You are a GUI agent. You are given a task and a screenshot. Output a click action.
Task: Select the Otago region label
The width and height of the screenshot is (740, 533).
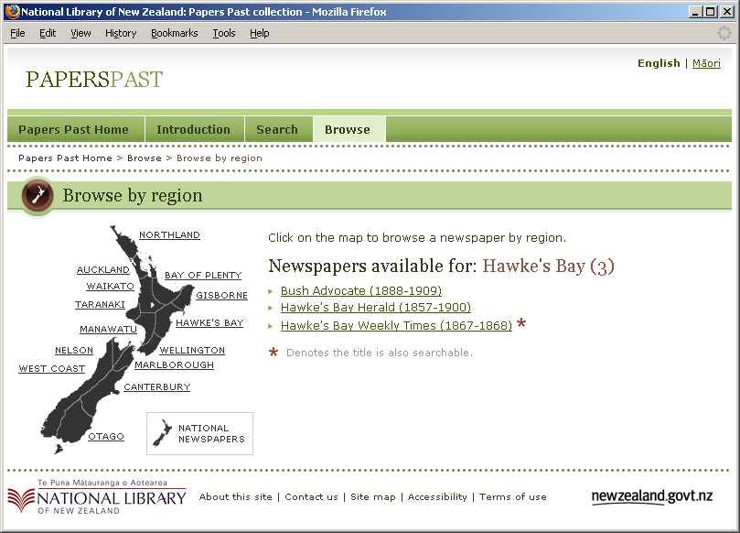[x=106, y=436]
